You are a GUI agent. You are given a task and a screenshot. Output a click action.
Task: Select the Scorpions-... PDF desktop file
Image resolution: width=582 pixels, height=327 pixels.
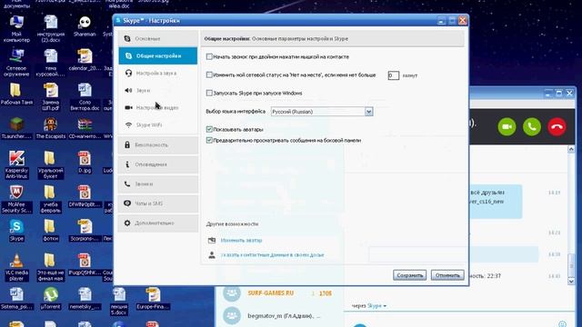click(85, 230)
